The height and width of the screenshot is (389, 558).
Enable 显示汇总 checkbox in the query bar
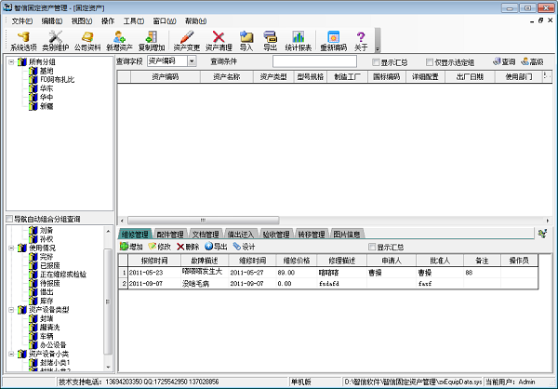376,62
